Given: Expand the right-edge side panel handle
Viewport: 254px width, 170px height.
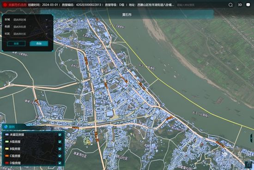Looking at the screenshot, I should click(251, 138).
